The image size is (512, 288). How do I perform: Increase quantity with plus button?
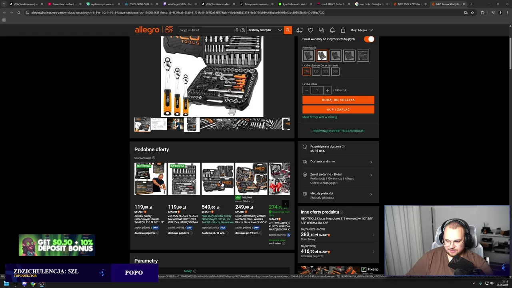[x=327, y=90]
